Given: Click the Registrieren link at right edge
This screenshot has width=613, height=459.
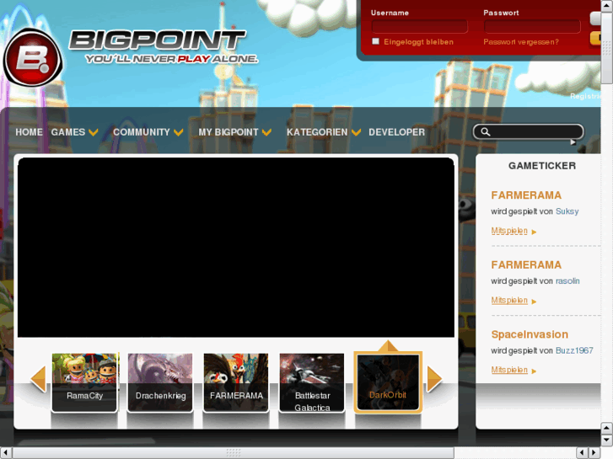Looking at the screenshot, I should coord(585,96).
